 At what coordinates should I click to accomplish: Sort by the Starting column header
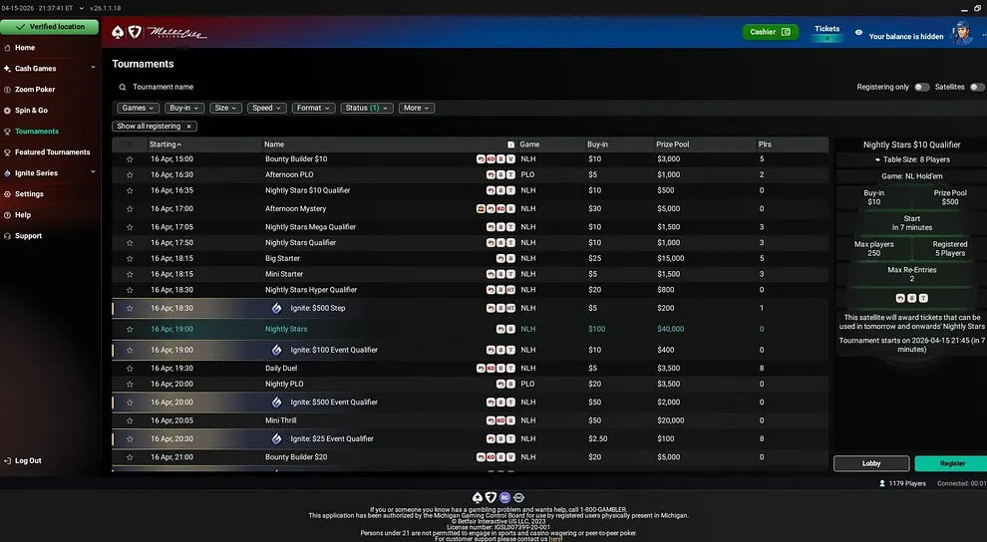tap(165, 144)
